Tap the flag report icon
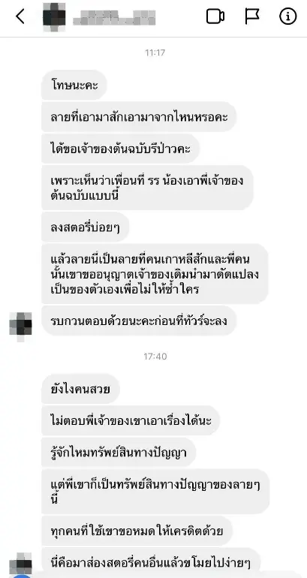 coord(252,17)
